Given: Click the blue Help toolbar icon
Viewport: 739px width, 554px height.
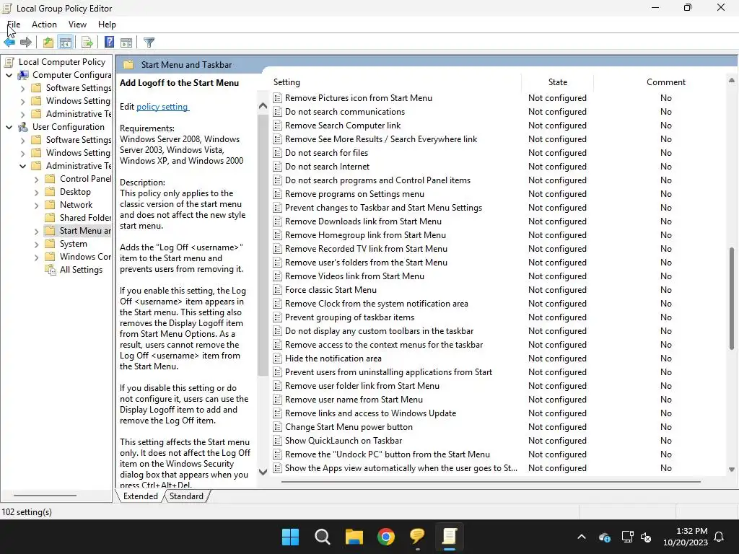Looking at the screenshot, I should [x=109, y=43].
